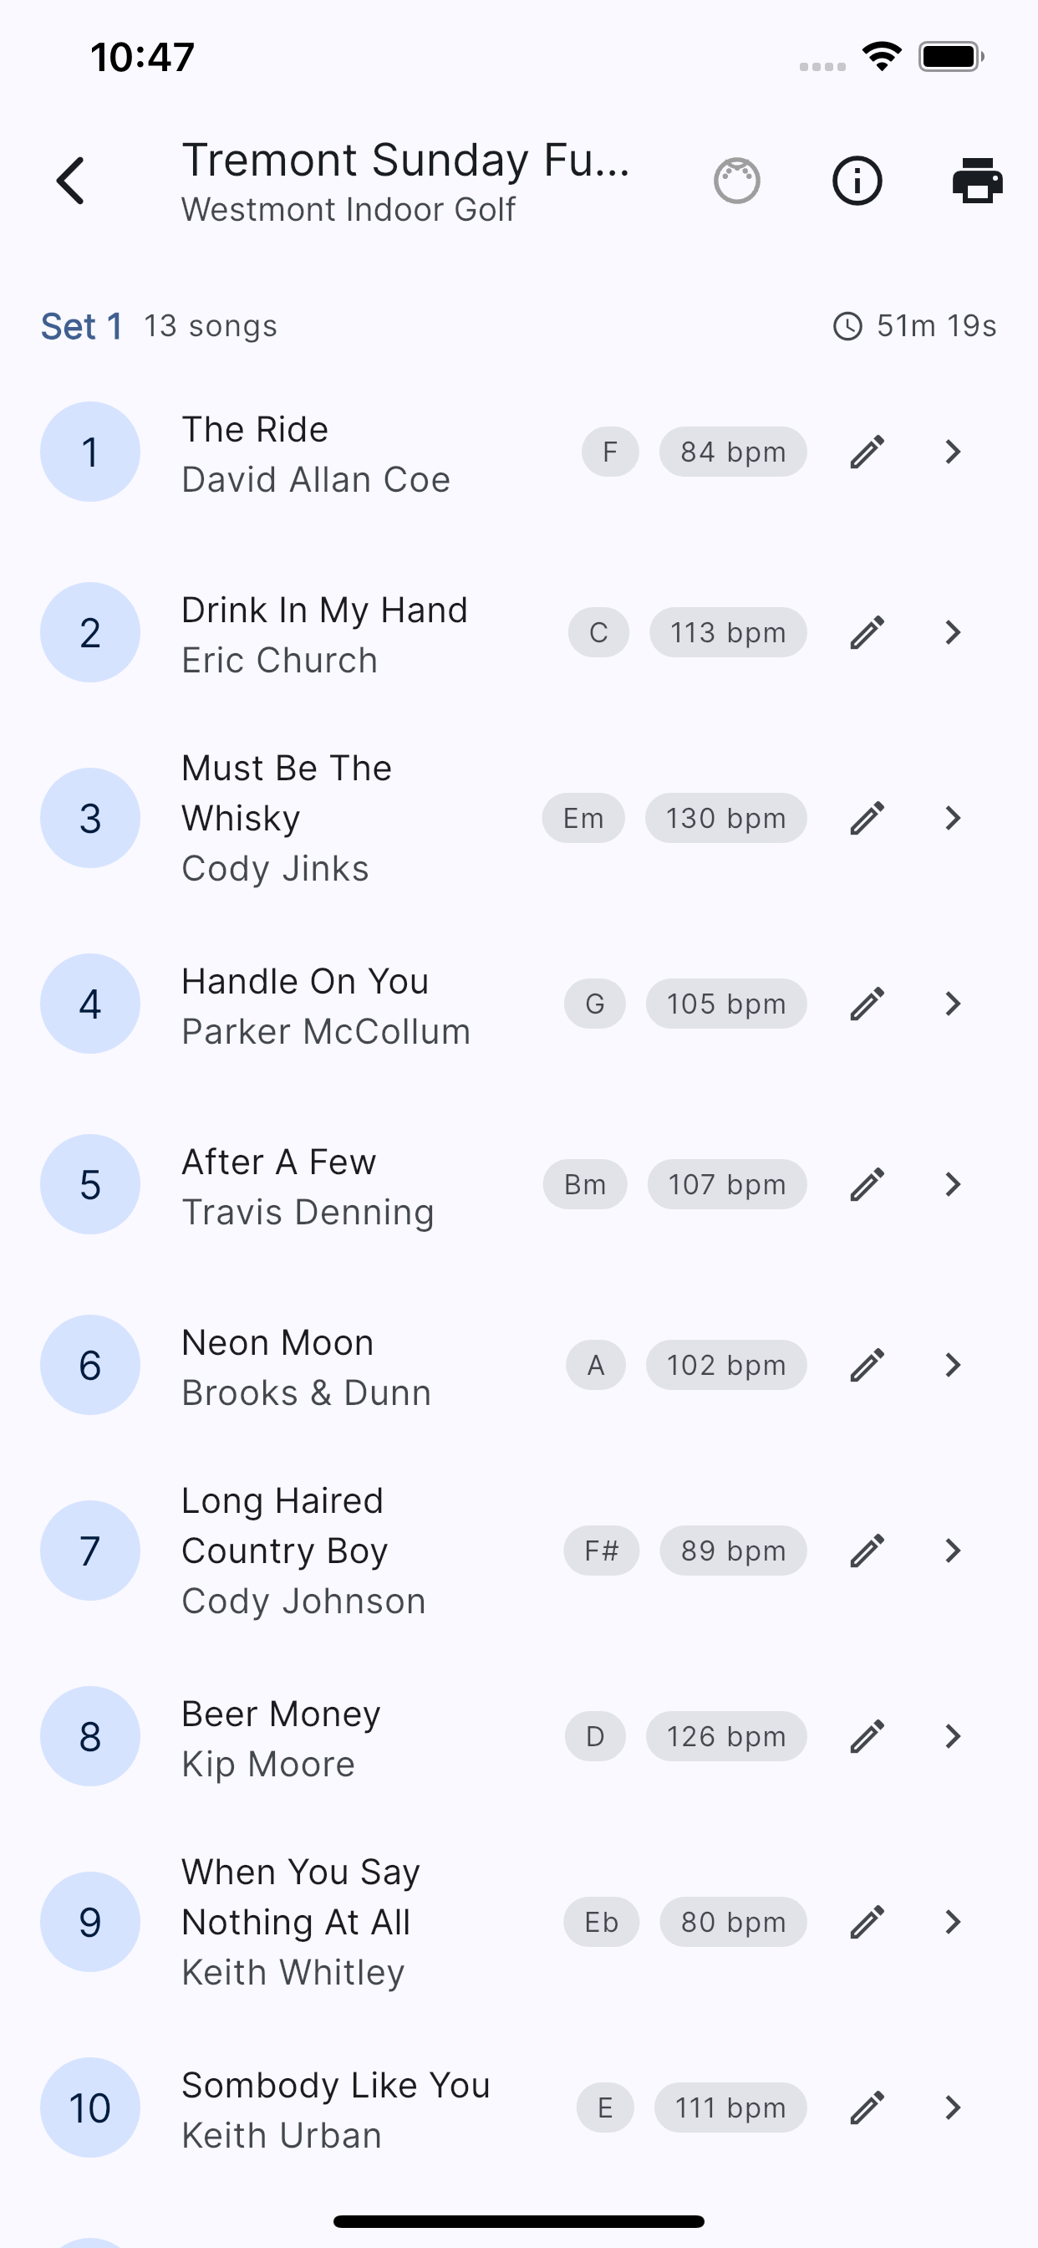The height and width of the screenshot is (2248, 1038).
Task: Edit The Ride with the pencil icon
Action: [x=868, y=452]
